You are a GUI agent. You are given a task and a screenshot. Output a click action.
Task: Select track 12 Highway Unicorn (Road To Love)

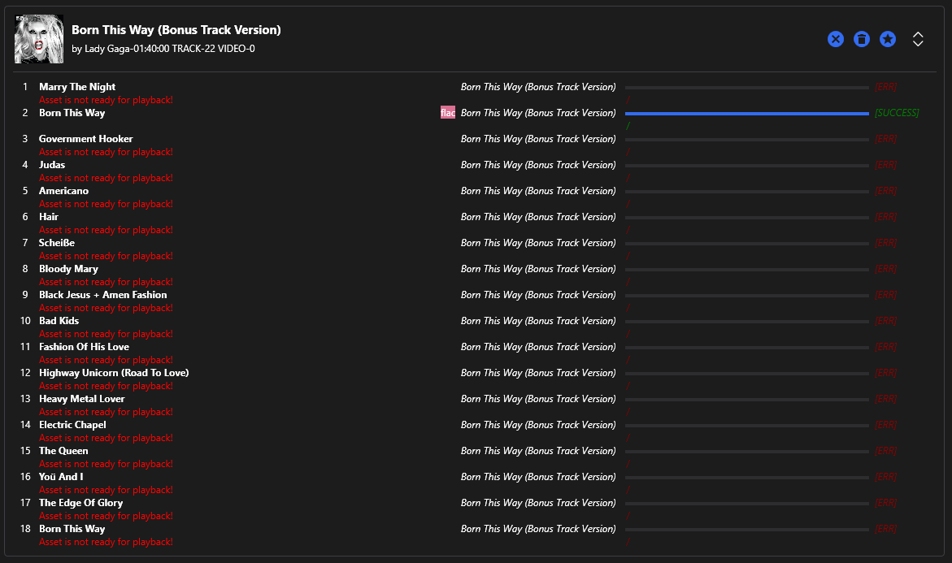(114, 373)
